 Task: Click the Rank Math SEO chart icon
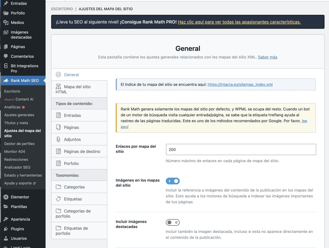pos(6,81)
